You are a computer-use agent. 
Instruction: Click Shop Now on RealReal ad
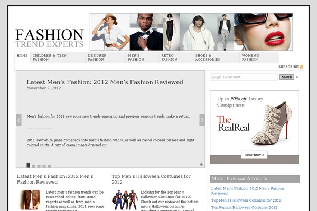(x=254, y=155)
